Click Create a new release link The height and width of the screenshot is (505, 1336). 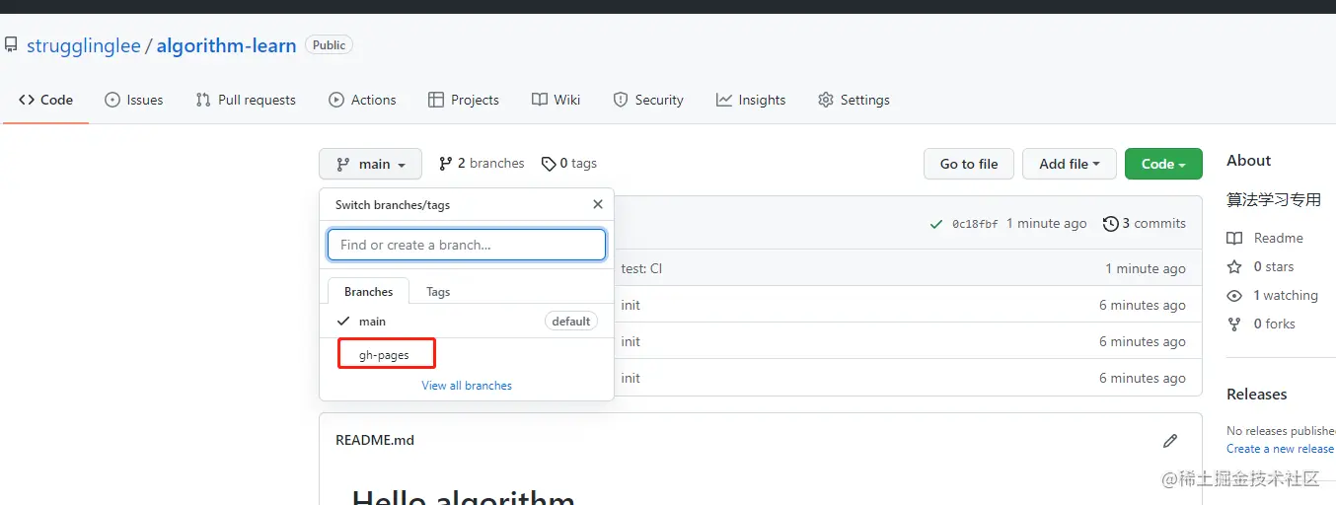(x=1280, y=448)
